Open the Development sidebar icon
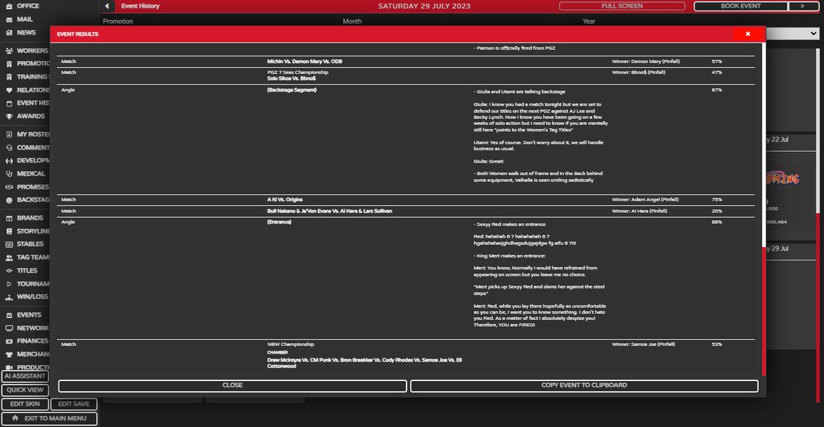 (10, 161)
